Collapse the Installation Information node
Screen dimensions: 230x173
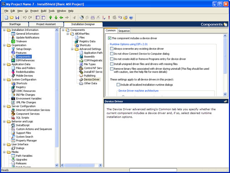pos(4,30)
